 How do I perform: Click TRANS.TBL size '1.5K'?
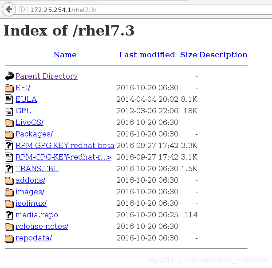click(189, 168)
